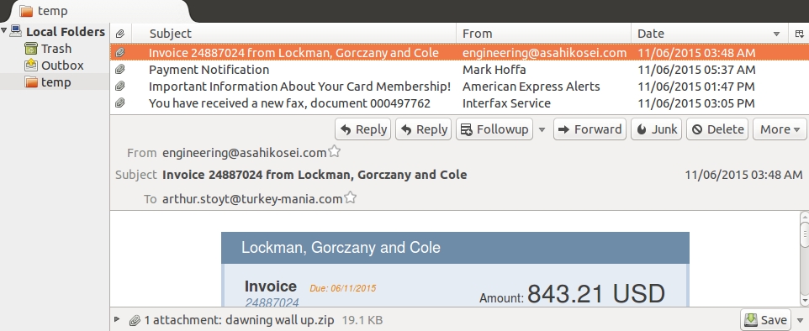Star the recipient arthur.stoyt@turkey-mania.com
Screen dimensions: 809x331
pyautogui.click(x=351, y=197)
